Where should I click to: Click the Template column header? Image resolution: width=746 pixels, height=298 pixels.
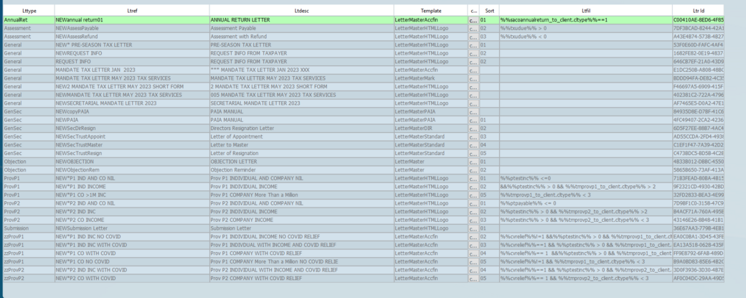(430, 11)
